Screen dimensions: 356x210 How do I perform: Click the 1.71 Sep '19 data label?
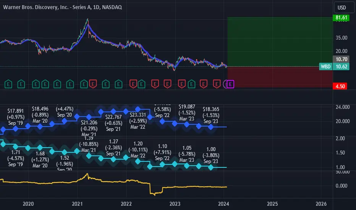[15, 158]
